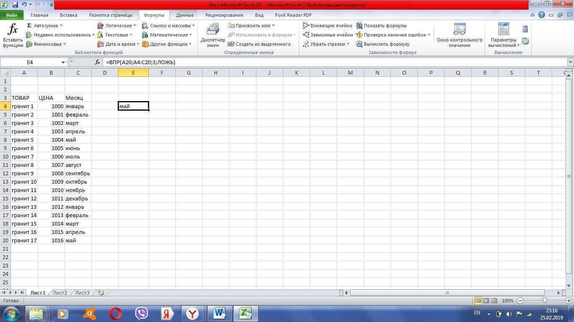
Task: Save the workbook from Quick Access toolbar
Action: pyautogui.click(x=15, y=5)
